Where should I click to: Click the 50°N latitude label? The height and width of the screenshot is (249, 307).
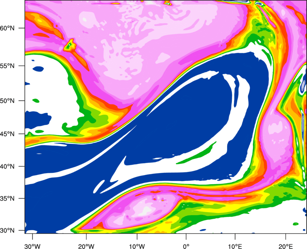[7, 101]
